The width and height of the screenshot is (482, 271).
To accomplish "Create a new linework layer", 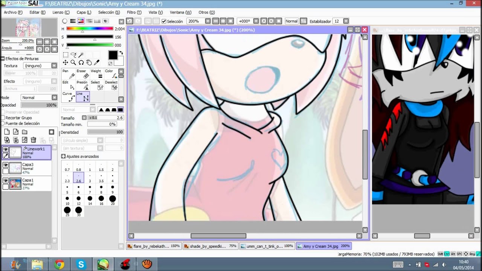I will pyautogui.click(x=16, y=132).
